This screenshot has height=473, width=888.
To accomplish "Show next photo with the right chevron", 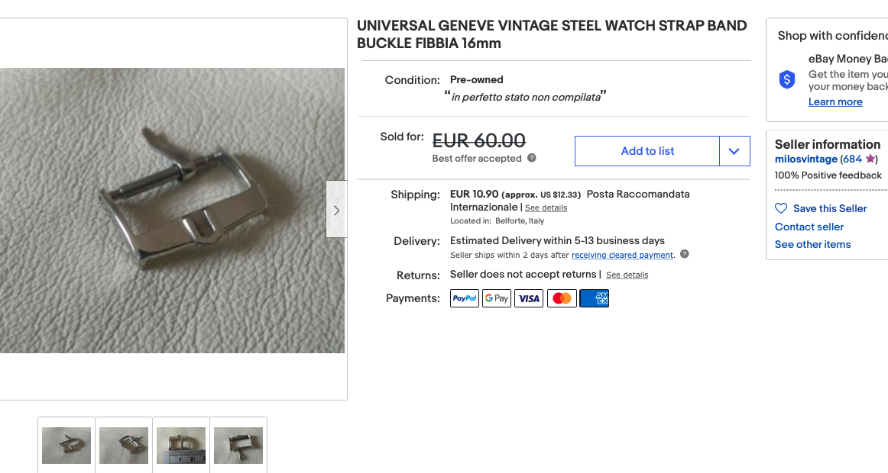I will [x=336, y=210].
